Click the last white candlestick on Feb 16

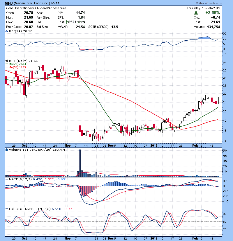click(x=218, y=100)
